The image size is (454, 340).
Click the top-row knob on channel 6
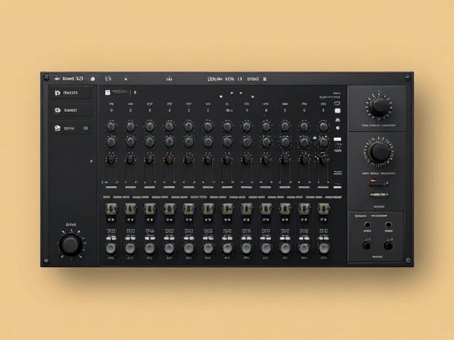click(208, 126)
